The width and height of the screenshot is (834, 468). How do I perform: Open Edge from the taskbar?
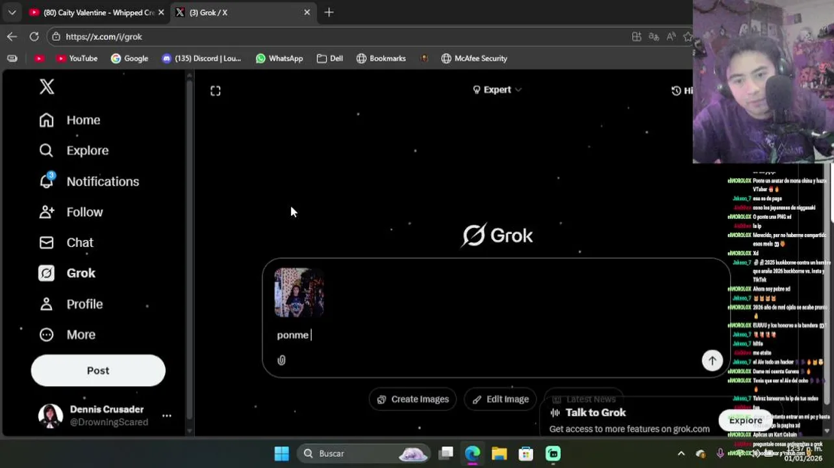pyautogui.click(x=472, y=454)
